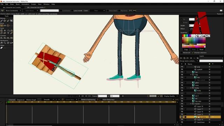Open the Color 'Plain' dropdown
Viewport: 224px width, 126px height.
coord(98,10)
